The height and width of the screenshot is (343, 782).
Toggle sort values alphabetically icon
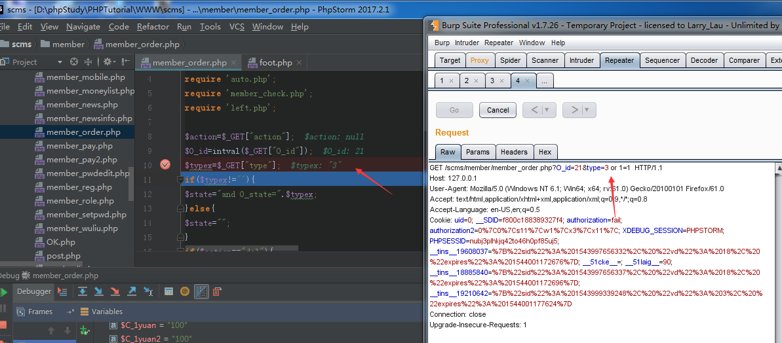pos(201,291)
